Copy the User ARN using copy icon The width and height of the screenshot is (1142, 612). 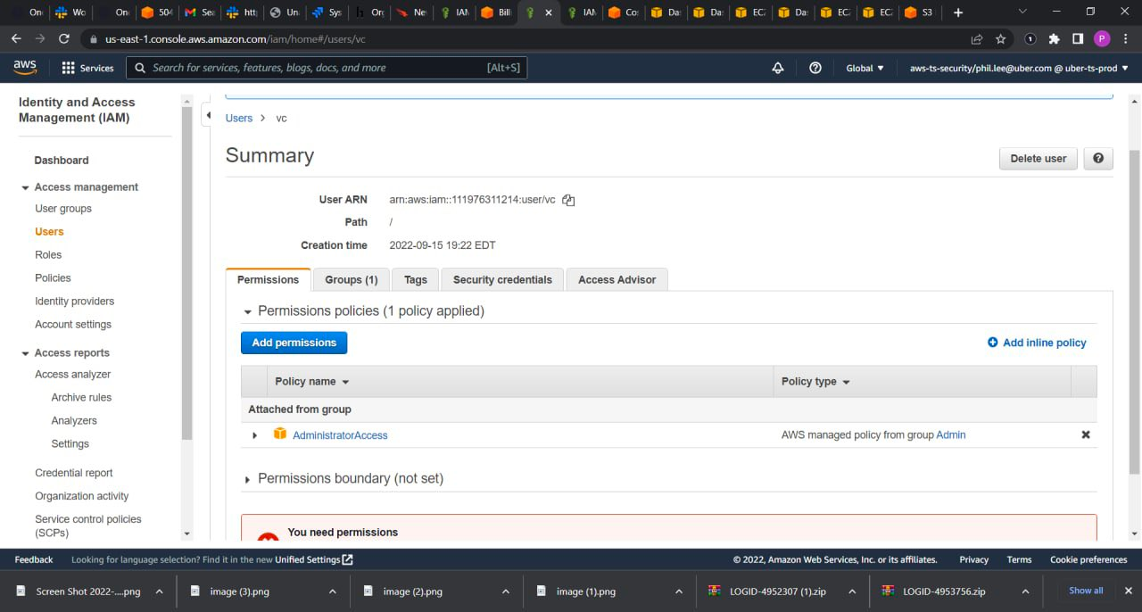568,199
